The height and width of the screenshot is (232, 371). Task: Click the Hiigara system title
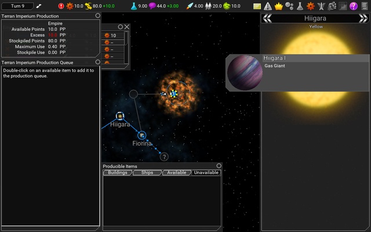pos(315,18)
